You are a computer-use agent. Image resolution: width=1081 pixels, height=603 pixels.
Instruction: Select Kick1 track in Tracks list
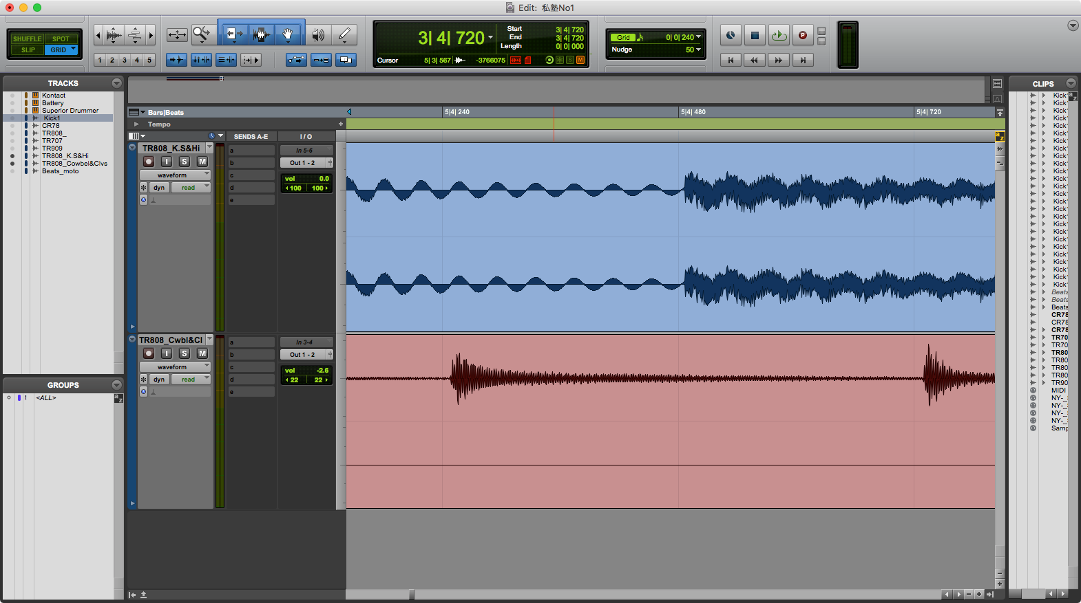tap(52, 118)
